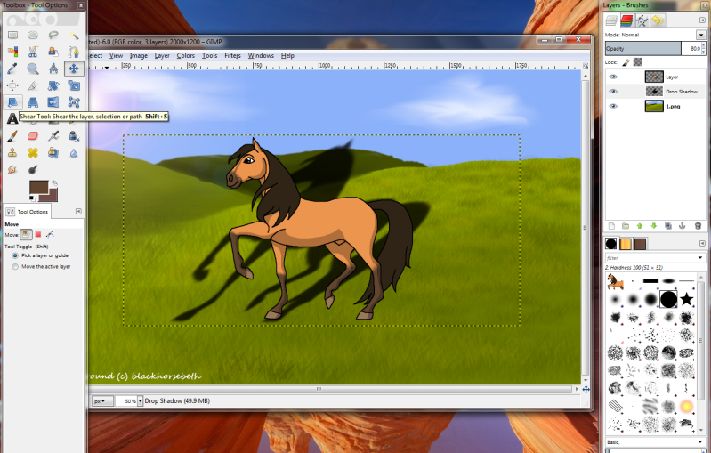Select the Paintbrush tool

12,135
